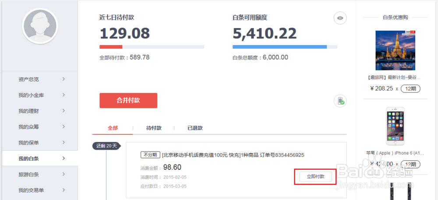Click the 立即付款 button
Image resolution: width=438 pixels, height=200 pixels.
315,176
